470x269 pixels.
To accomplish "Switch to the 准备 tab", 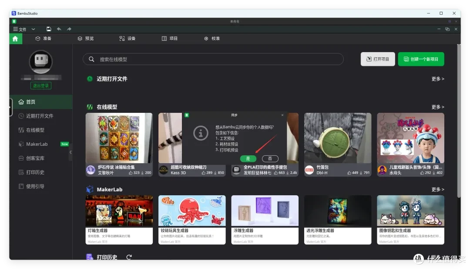I will 44,39.
